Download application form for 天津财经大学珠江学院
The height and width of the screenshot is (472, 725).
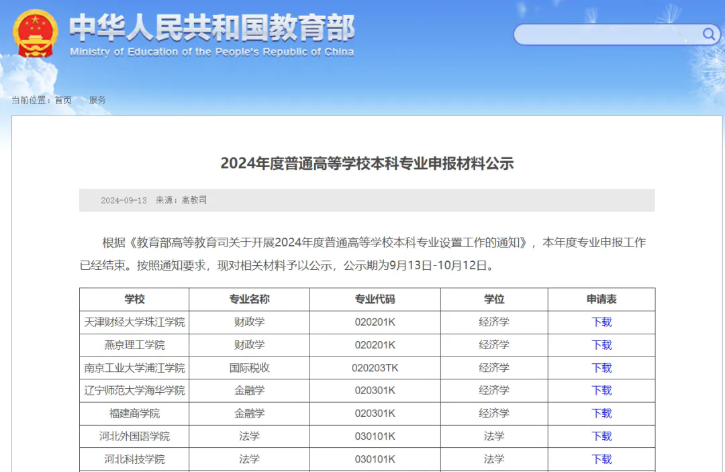click(x=601, y=322)
